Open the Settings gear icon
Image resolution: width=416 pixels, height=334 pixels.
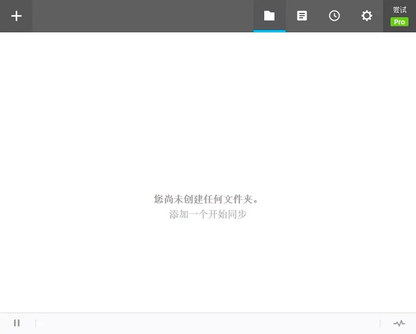click(366, 16)
